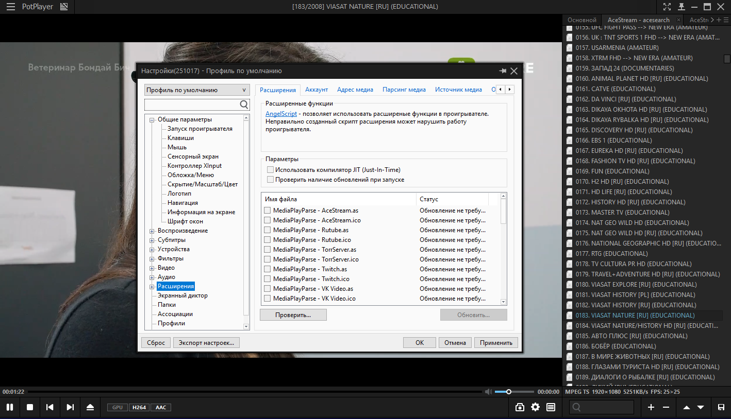Viewport: 731px width, 419px height.
Task: Save the playlist with the floppy icon
Action: pos(721,407)
